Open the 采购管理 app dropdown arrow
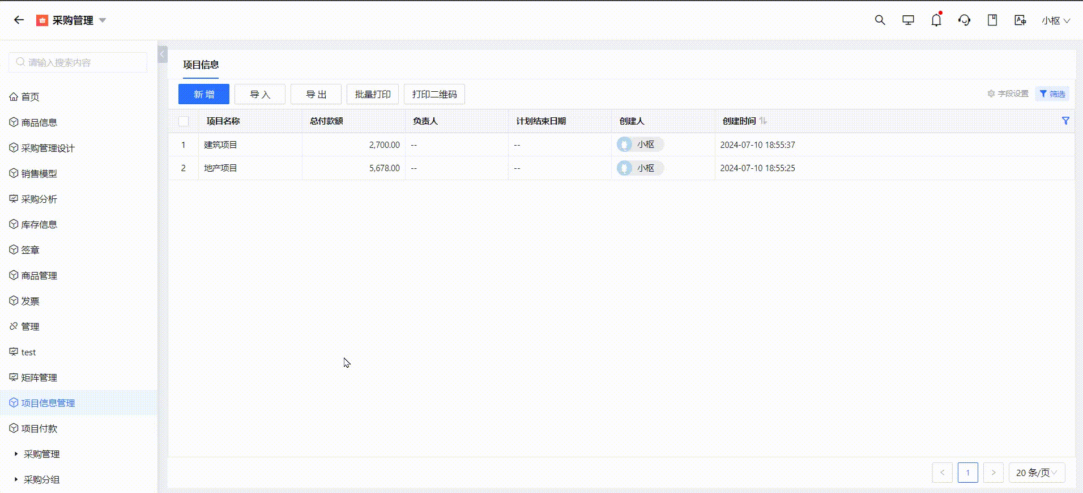Screen dimensions: 1083x493 103,20
